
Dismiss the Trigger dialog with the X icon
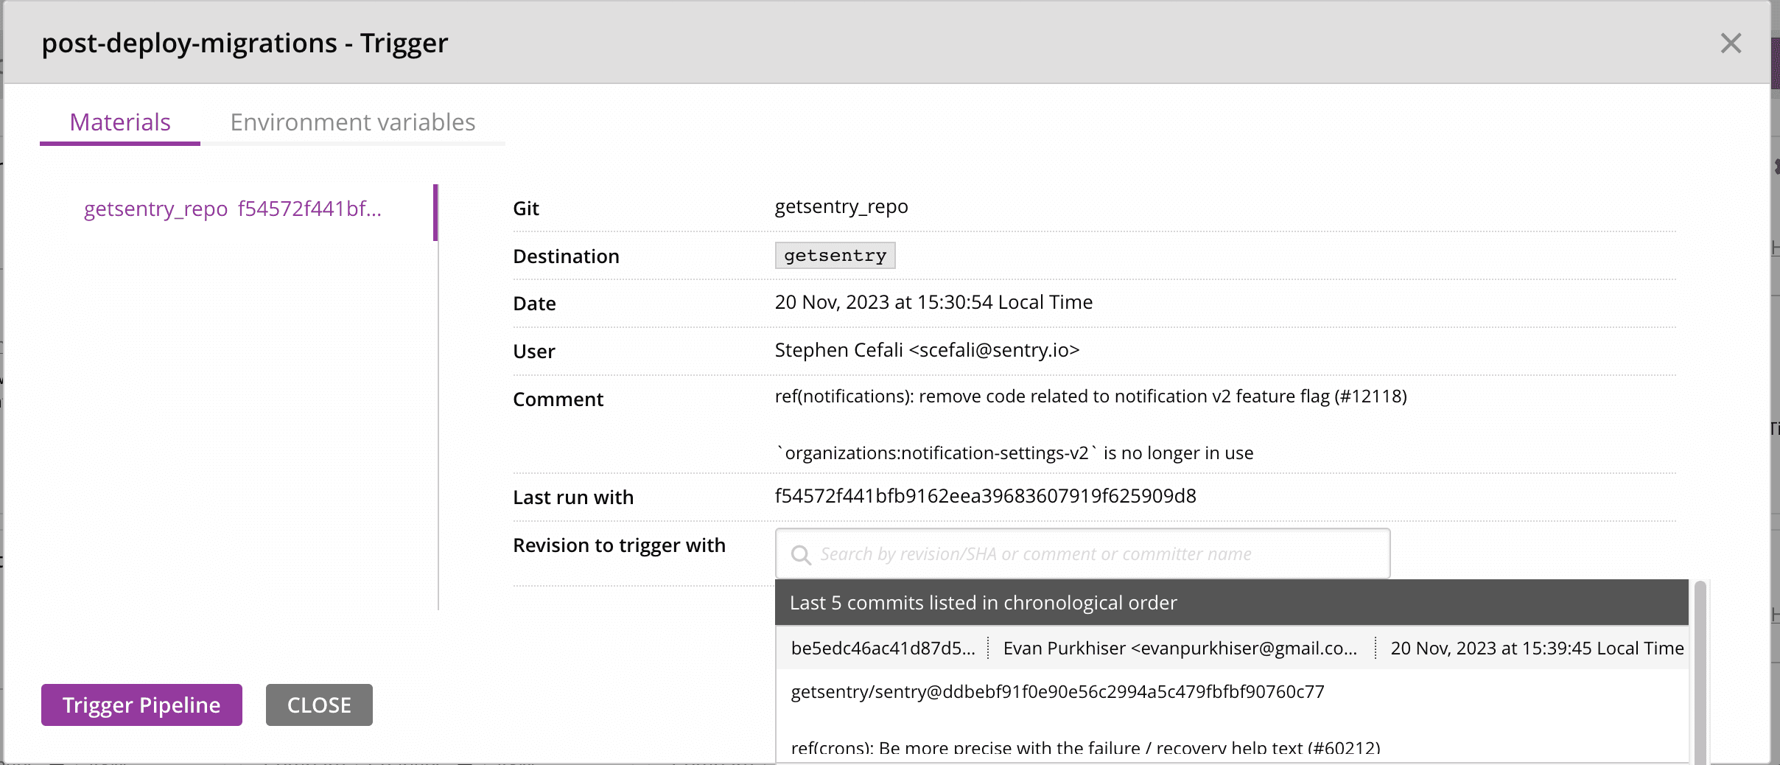1731,43
